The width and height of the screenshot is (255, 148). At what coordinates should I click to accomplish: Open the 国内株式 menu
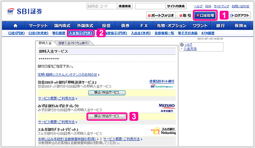pyautogui.click(x=62, y=25)
